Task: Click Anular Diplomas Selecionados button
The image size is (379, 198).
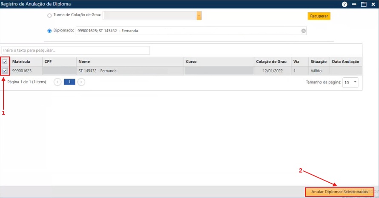Action: tap(339, 192)
